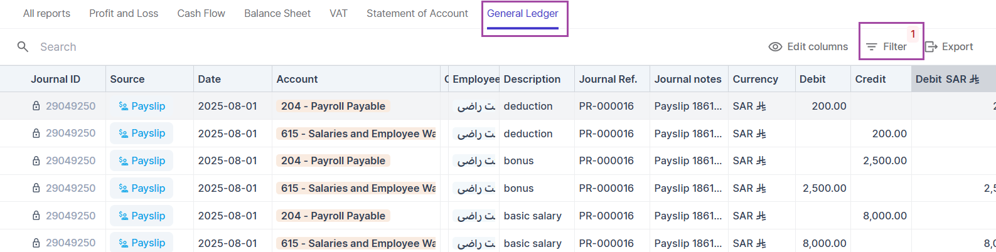Click the eye icon beside Edit columns

pyautogui.click(x=775, y=47)
